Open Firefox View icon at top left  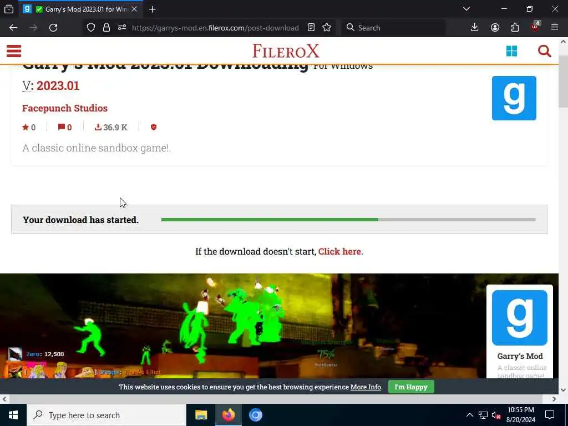pos(9,9)
